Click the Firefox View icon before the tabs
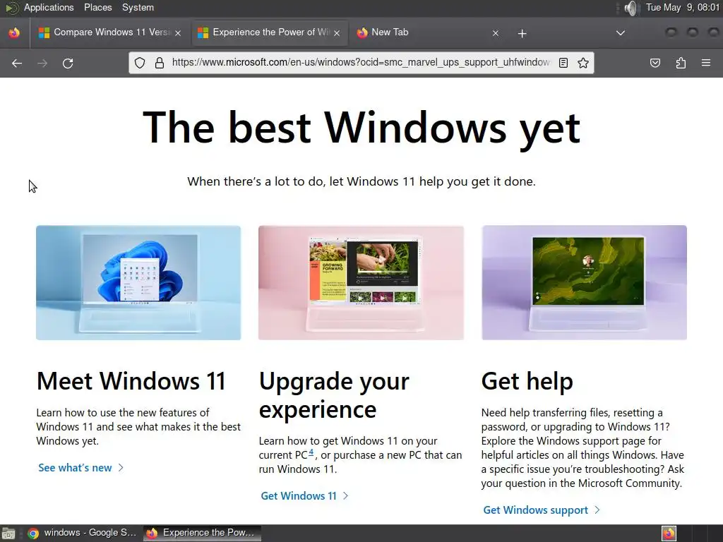Screen dimensions: 723x542 pos(14,32)
